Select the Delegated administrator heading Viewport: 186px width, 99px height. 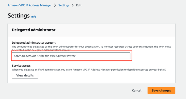34,30
